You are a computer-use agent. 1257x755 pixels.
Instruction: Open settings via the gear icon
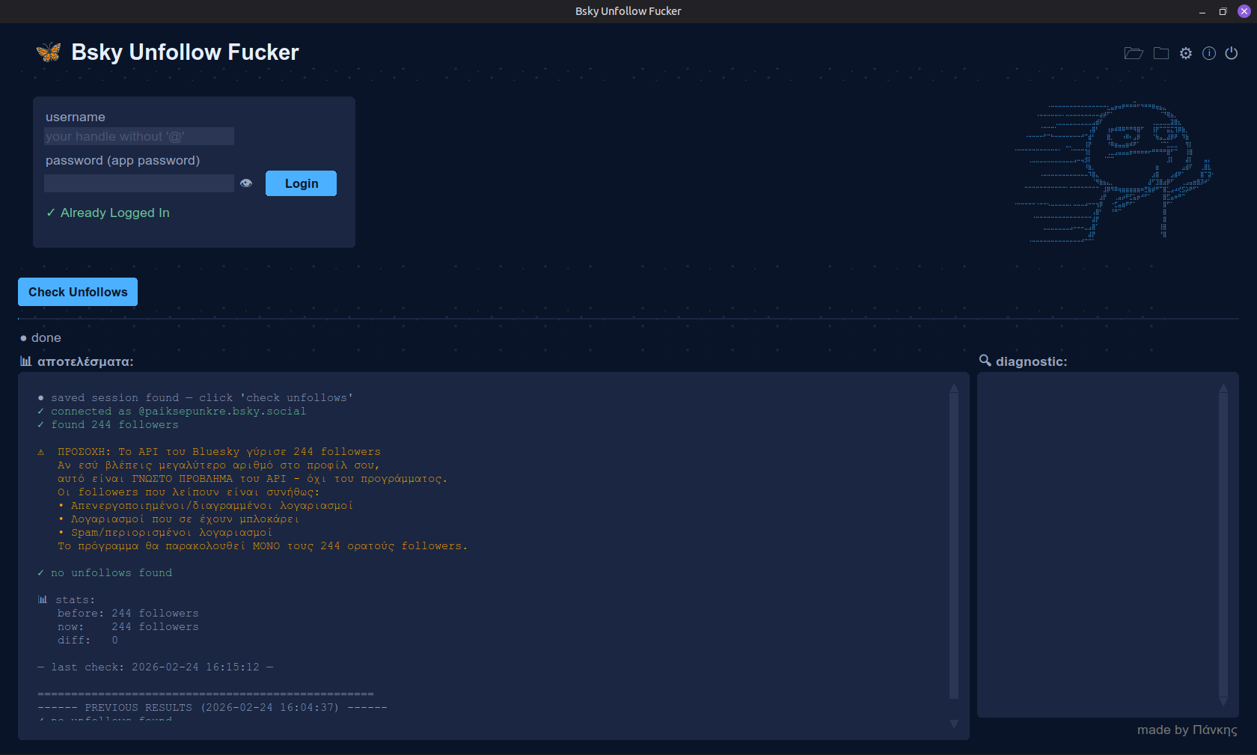click(x=1186, y=53)
